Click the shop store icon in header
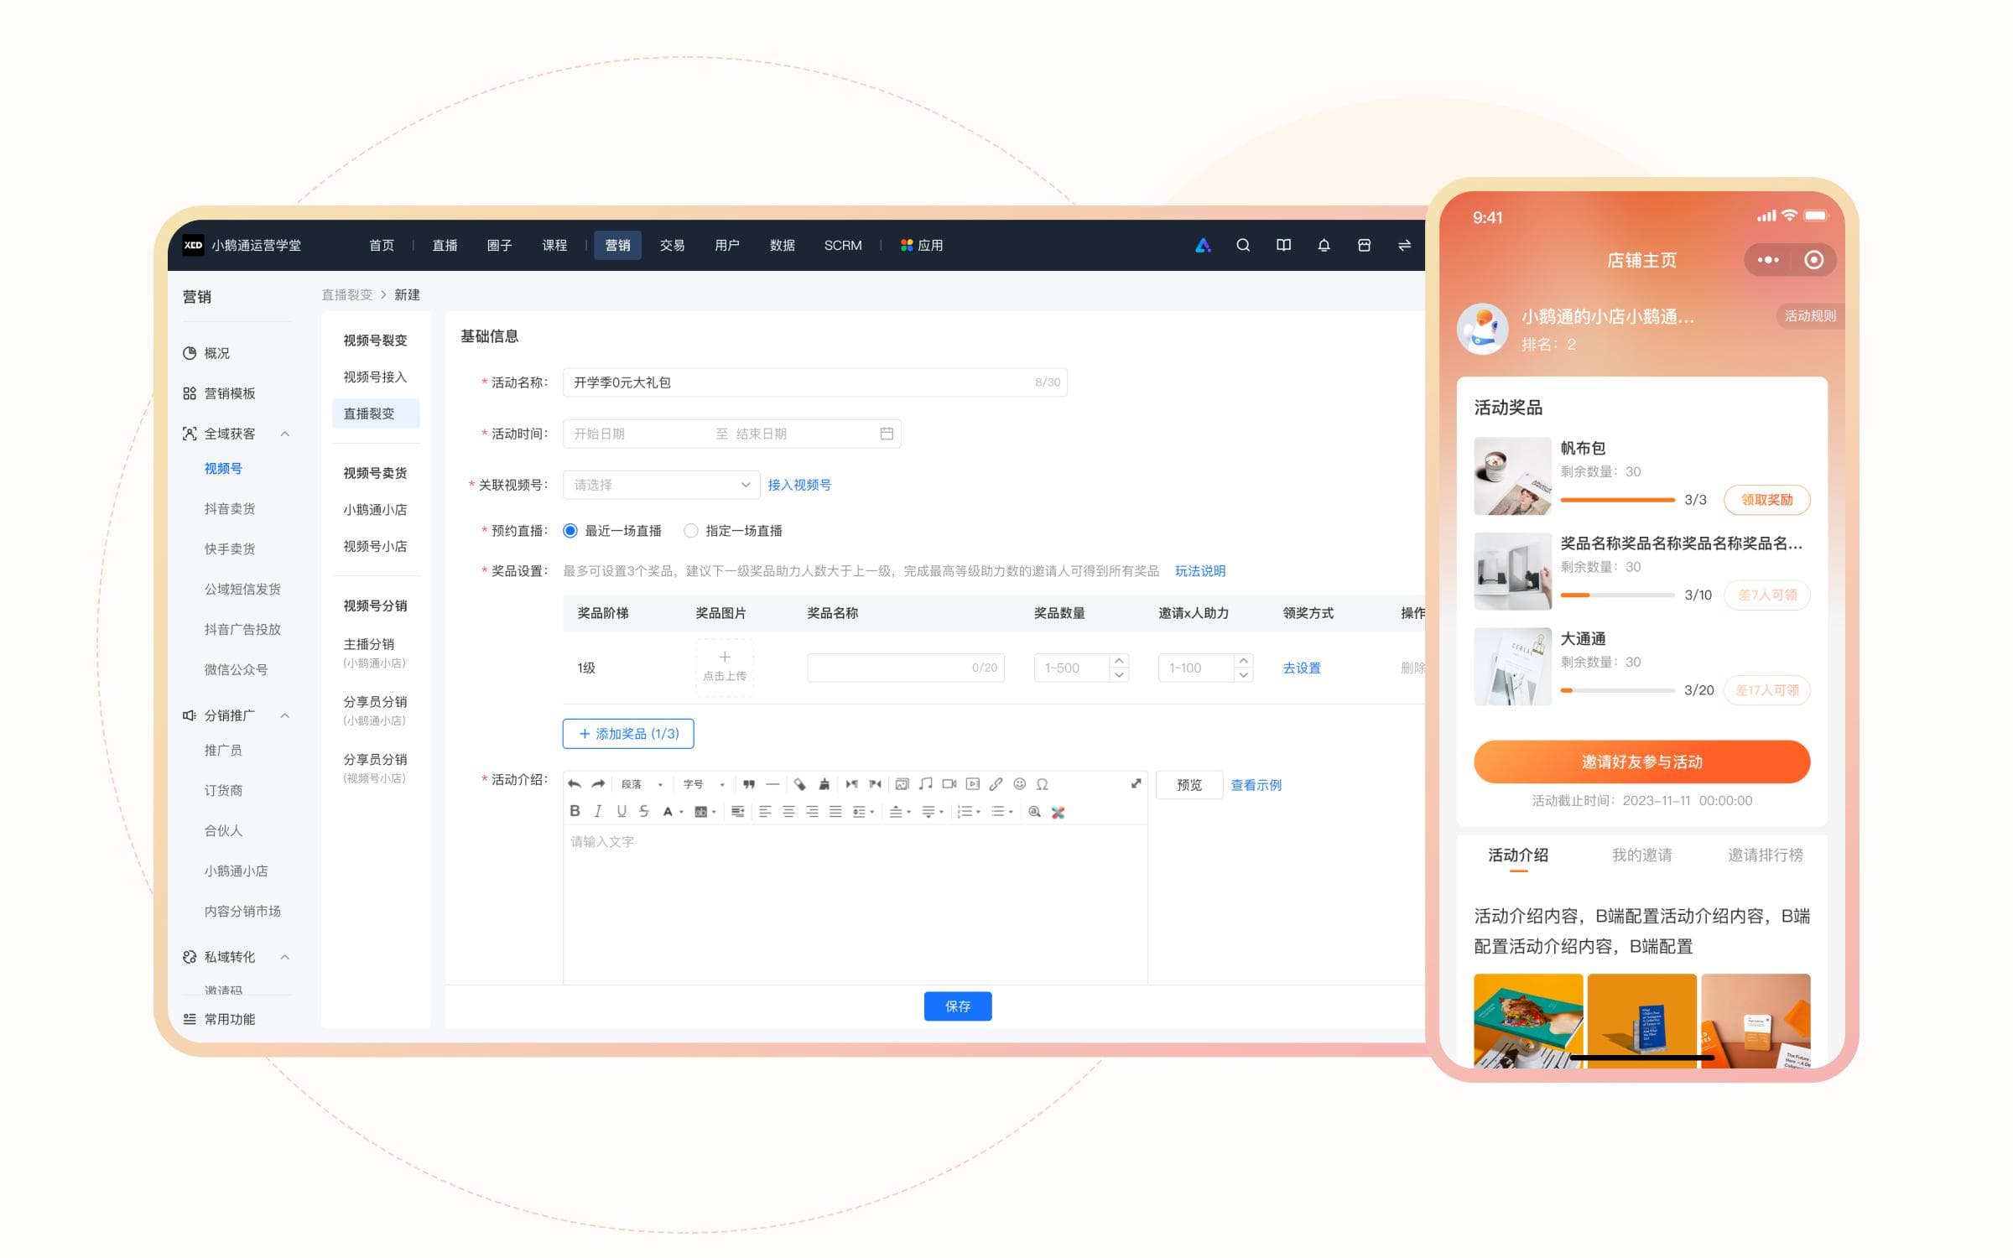The height and width of the screenshot is (1258, 2013). [x=1364, y=245]
